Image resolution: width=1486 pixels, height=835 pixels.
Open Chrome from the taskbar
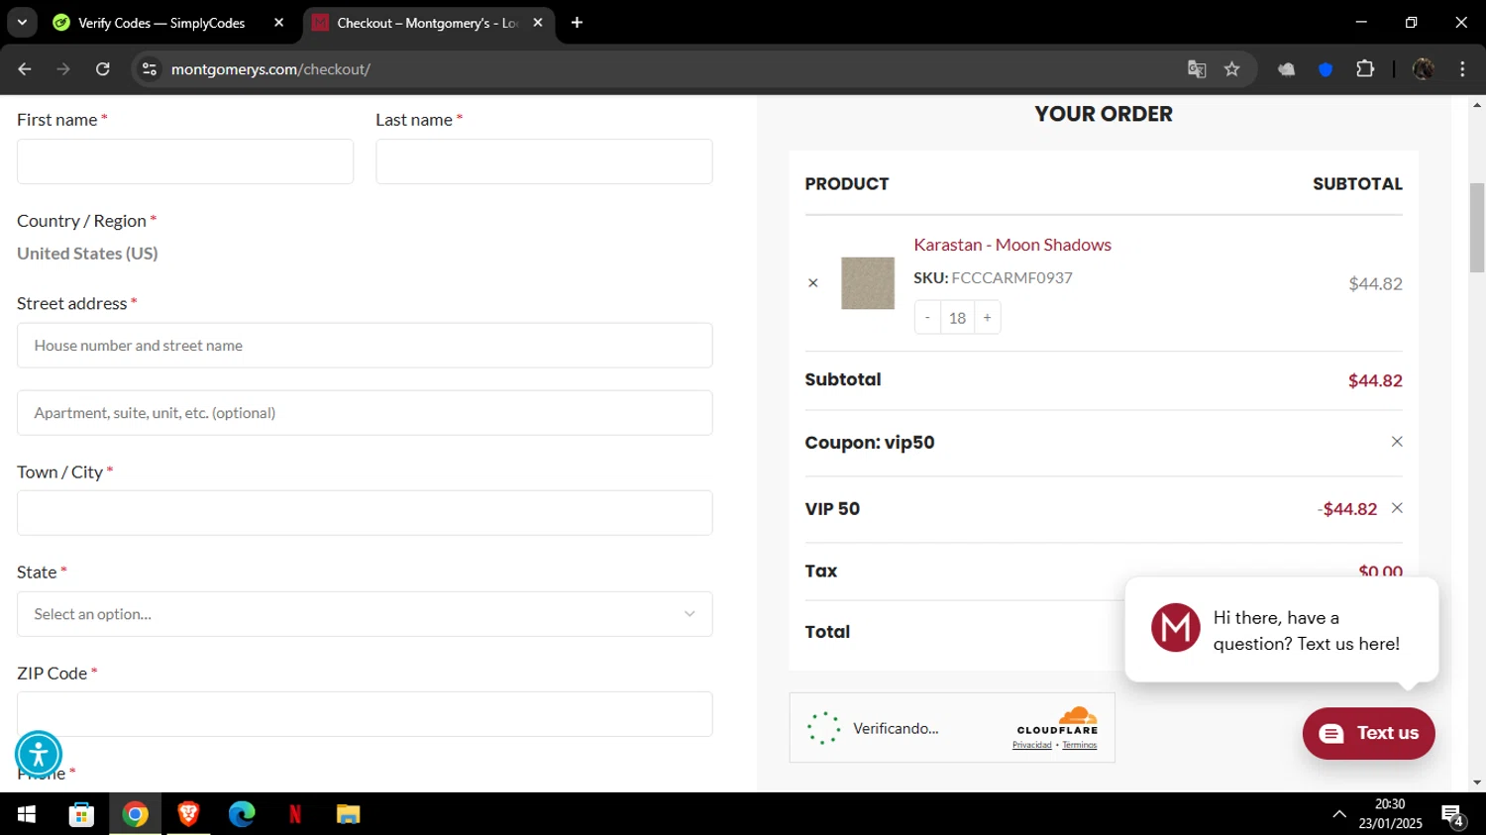(135, 814)
